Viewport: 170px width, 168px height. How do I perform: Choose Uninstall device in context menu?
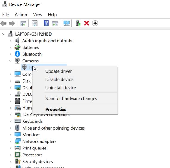pos(61,88)
